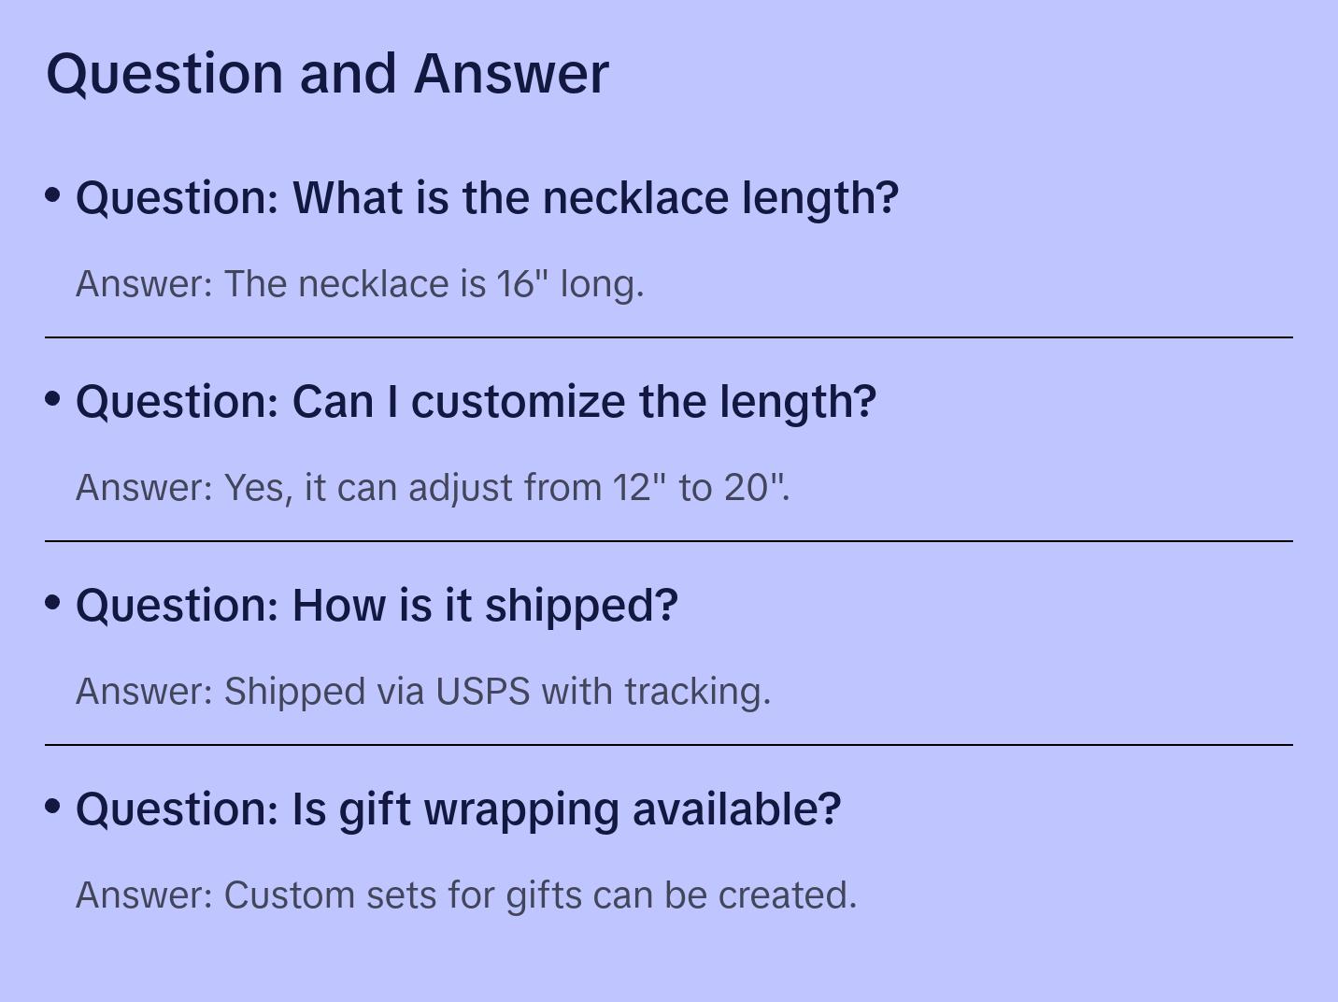Click the divider line below the 16" answer
This screenshot has height=1002, width=1338.
pos(669,337)
